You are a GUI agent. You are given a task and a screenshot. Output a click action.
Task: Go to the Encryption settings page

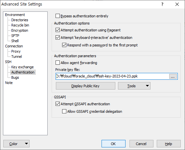[20, 30]
